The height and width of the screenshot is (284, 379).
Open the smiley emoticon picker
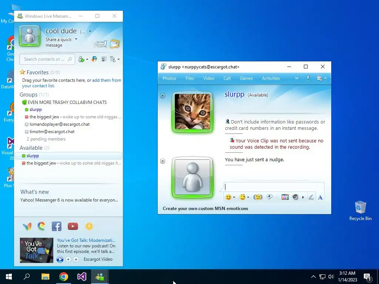pyautogui.click(x=228, y=197)
